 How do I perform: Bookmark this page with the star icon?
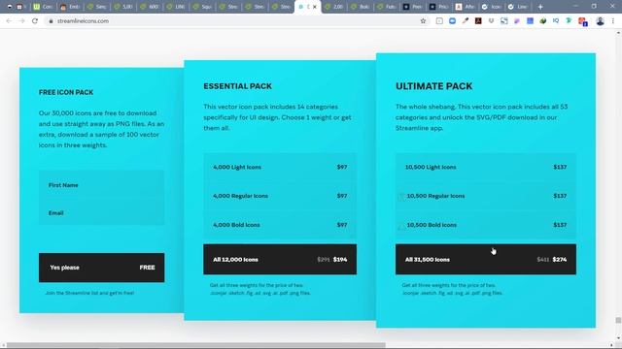pos(423,21)
